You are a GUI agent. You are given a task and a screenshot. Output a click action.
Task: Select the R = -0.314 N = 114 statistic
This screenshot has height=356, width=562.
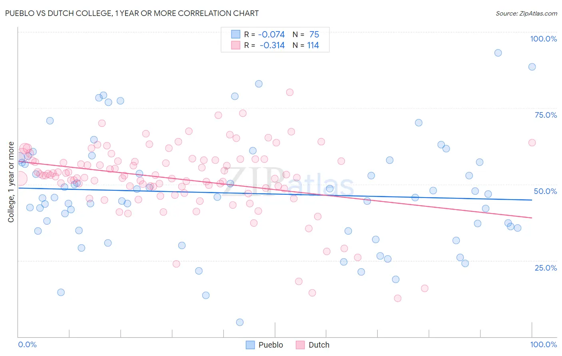(281, 45)
